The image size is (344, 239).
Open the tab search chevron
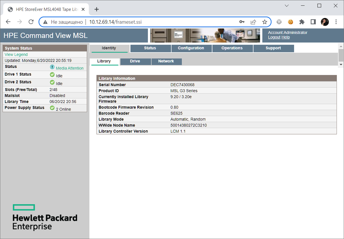tap(287, 5)
